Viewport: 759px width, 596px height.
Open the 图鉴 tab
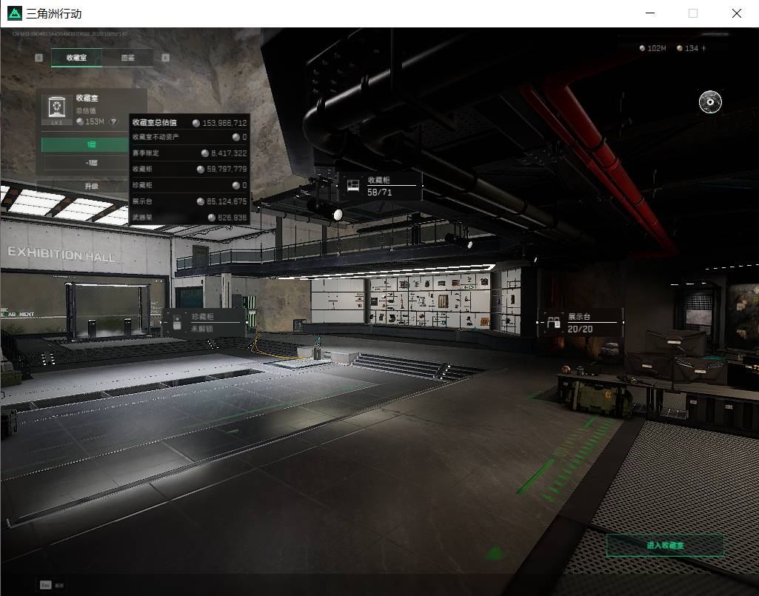pos(128,58)
